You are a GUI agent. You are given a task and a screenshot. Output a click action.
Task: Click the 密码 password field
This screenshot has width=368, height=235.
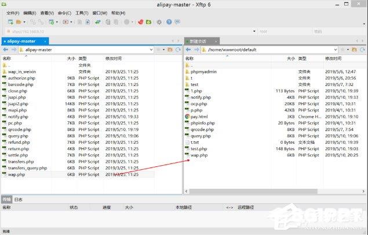pyautogui.click(x=339, y=31)
